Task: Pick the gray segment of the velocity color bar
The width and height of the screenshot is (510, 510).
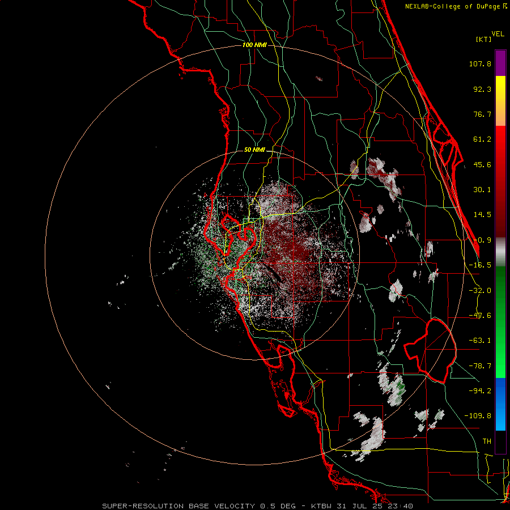Action: click(500, 252)
